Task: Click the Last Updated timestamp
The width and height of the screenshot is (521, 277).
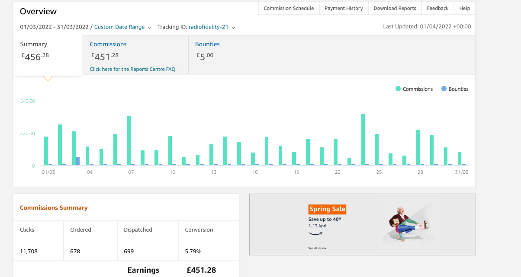Action: (x=427, y=26)
